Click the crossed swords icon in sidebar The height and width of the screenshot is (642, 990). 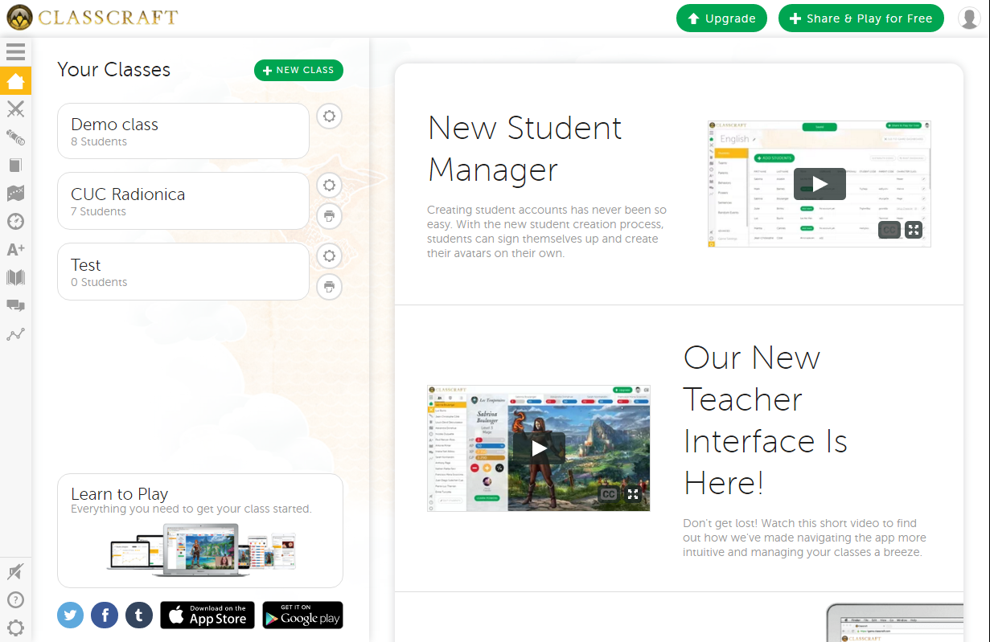(x=15, y=109)
